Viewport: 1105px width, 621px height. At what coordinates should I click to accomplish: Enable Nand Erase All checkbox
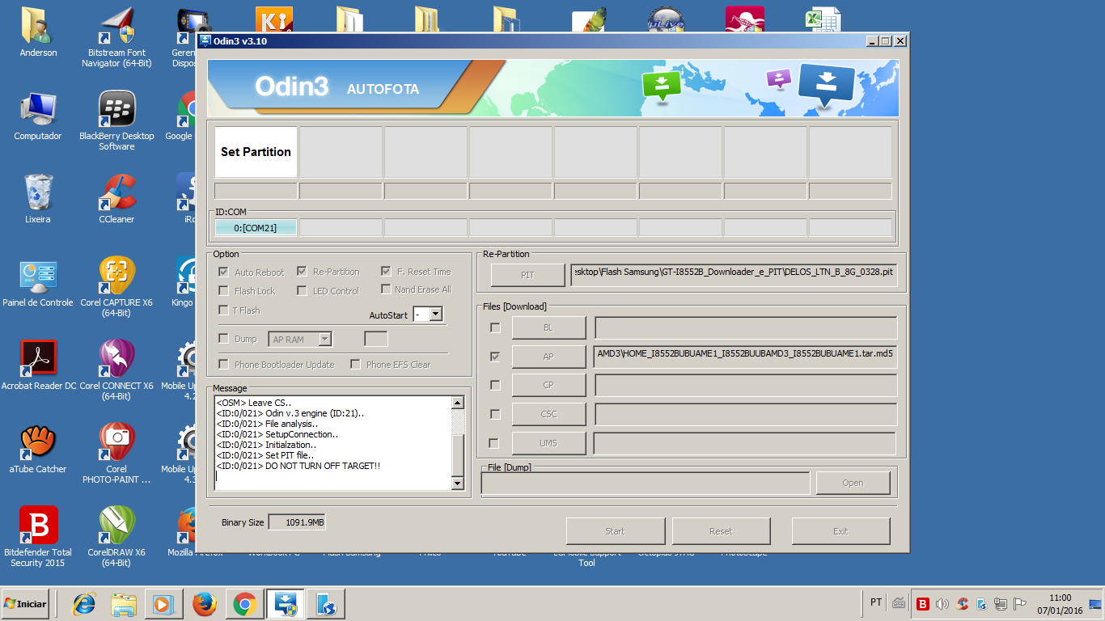tap(386, 289)
